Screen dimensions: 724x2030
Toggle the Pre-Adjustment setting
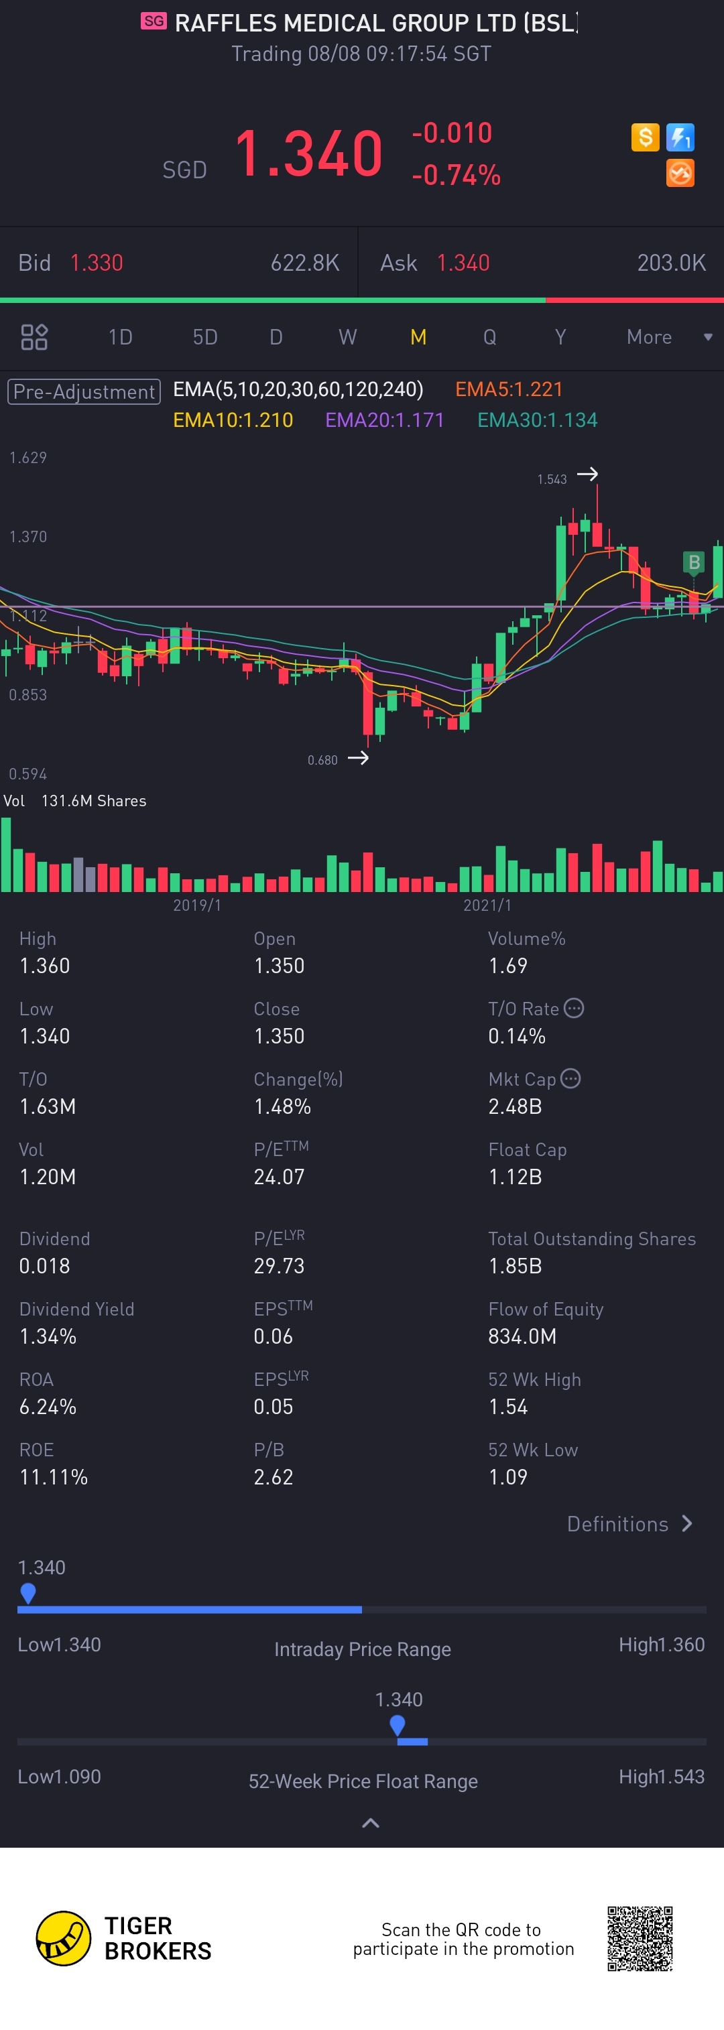[x=84, y=391]
